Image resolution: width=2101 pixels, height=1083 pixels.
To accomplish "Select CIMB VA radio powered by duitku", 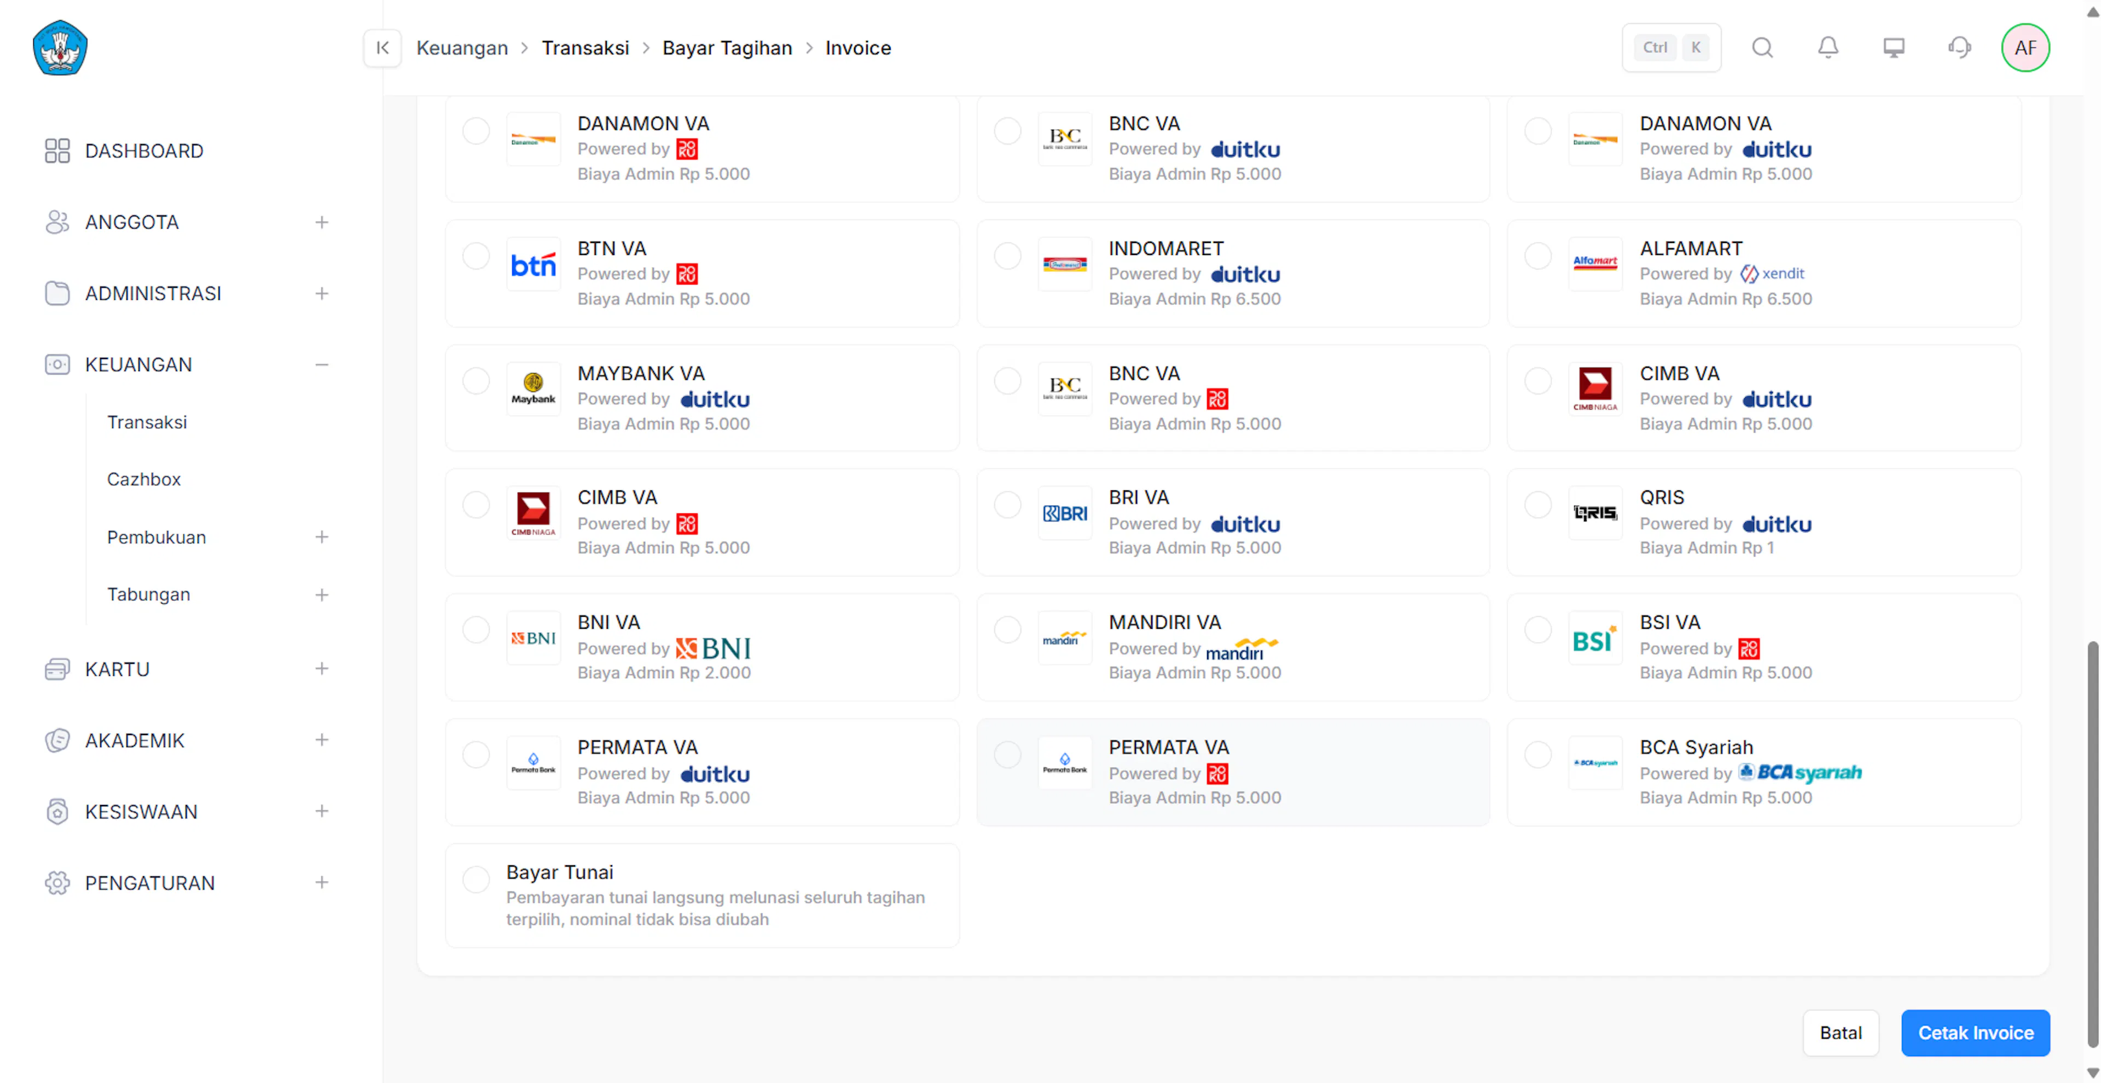I will tap(1538, 381).
